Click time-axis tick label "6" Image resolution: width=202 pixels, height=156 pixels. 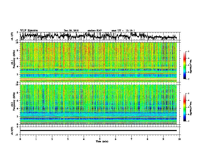tap(116, 139)
